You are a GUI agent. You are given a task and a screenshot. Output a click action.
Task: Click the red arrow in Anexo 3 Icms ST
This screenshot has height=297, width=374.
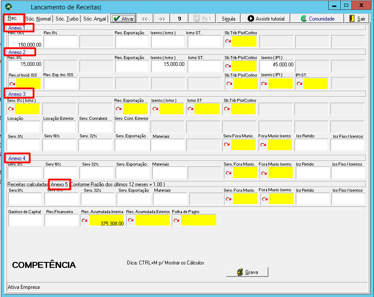tap(190, 109)
